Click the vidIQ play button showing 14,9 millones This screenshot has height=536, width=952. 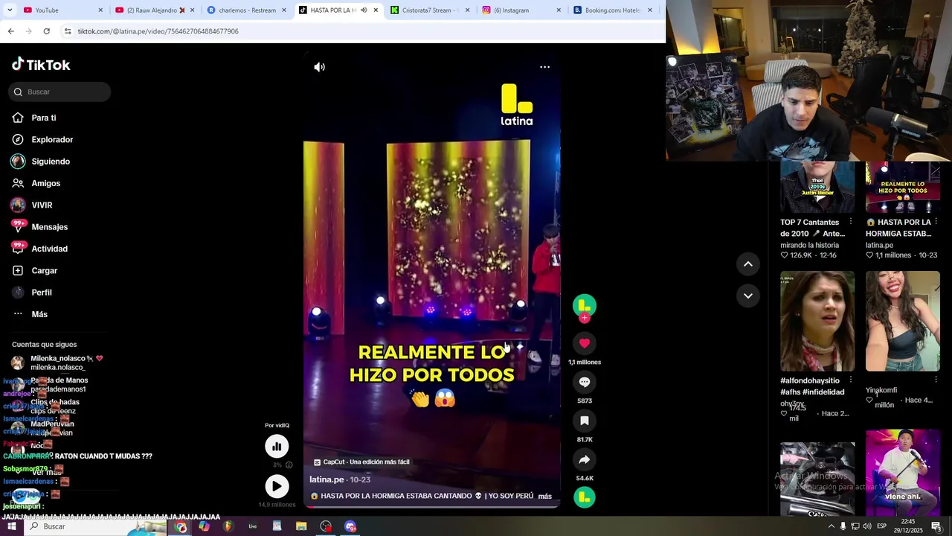pyautogui.click(x=277, y=486)
